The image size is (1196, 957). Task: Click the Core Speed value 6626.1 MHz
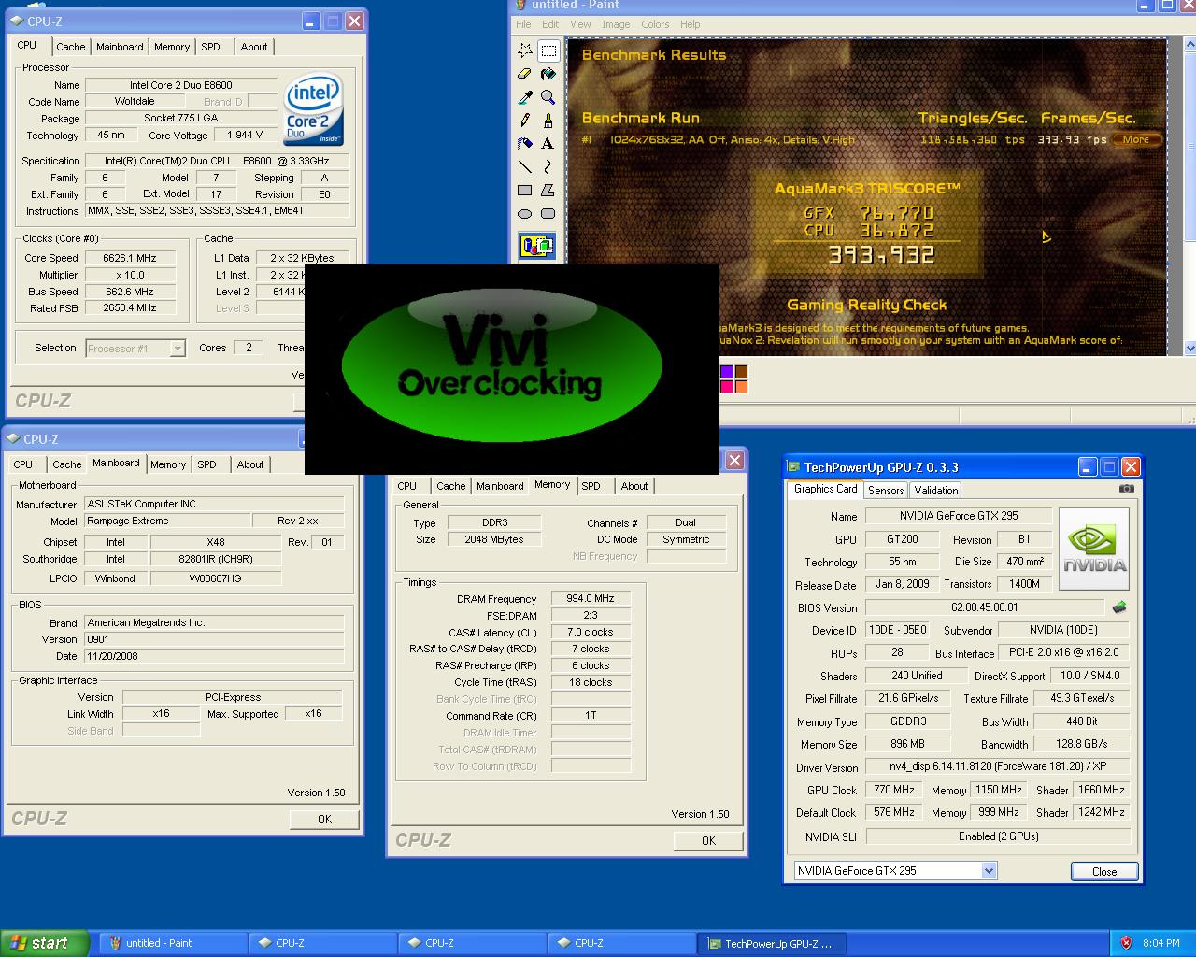tap(130, 258)
